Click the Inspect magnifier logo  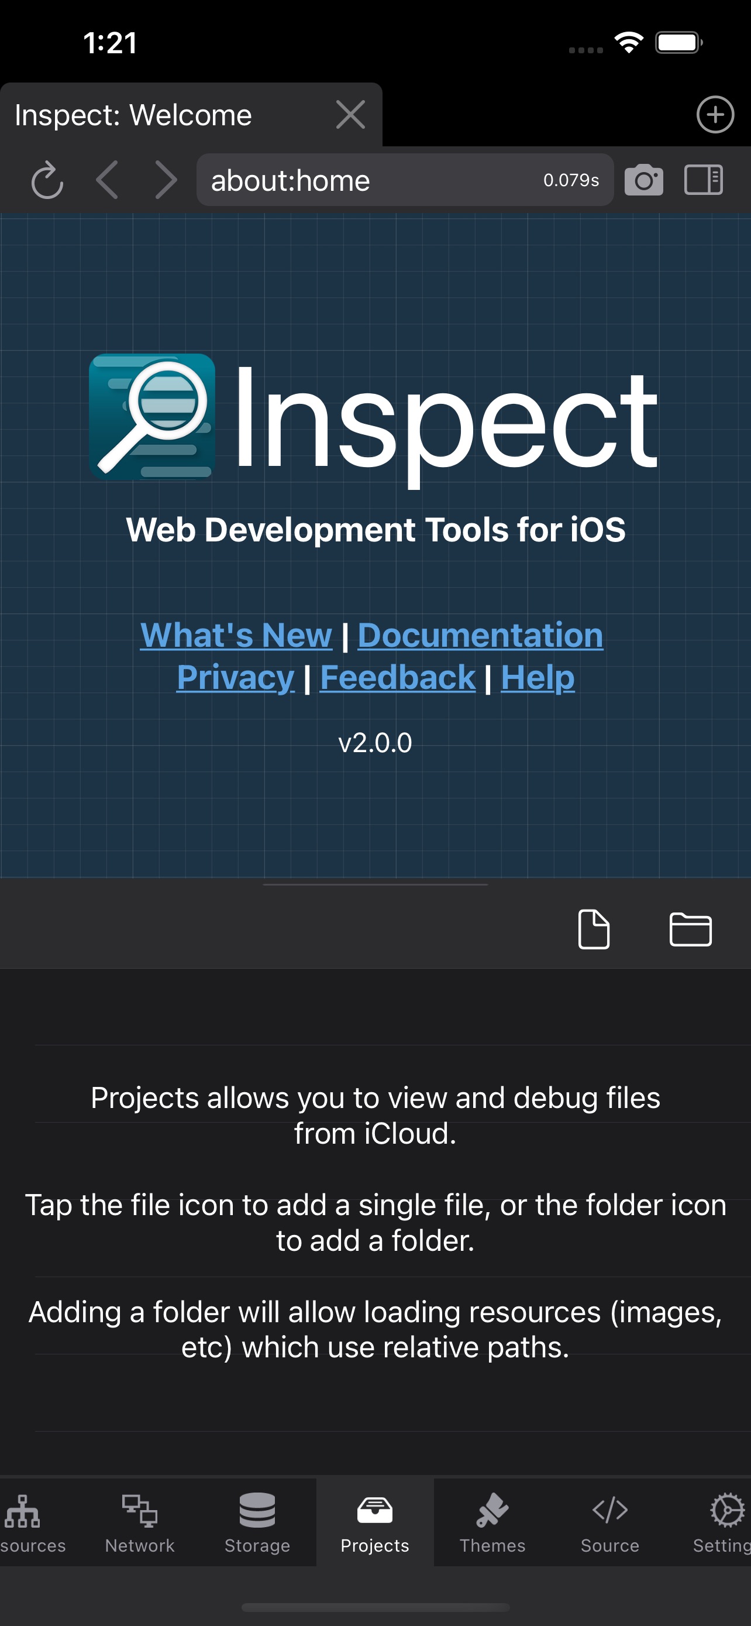tap(152, 417)
